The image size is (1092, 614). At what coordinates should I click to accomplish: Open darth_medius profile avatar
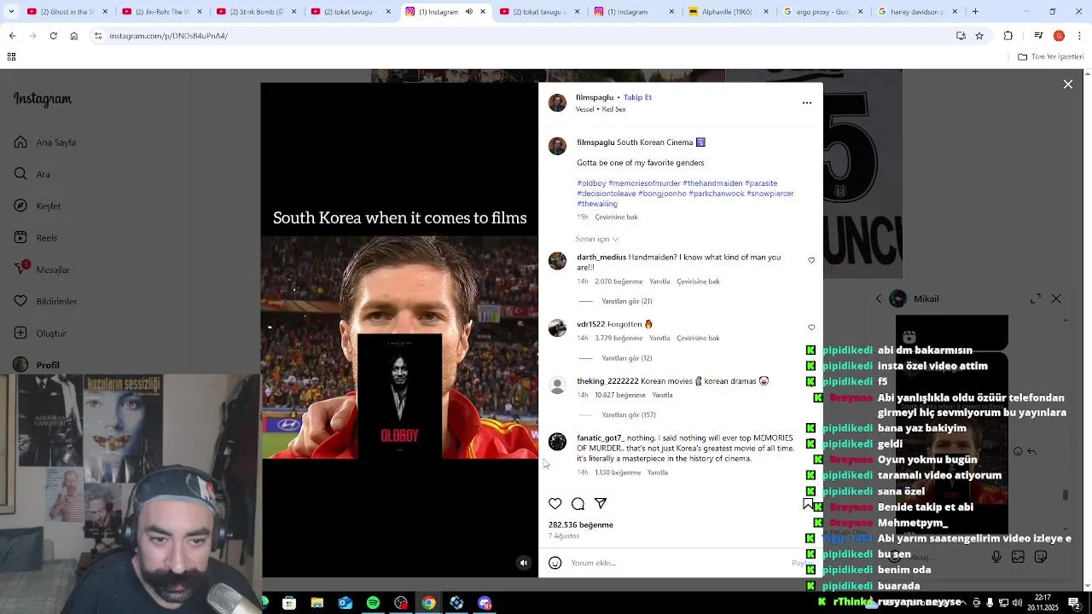[557, 261]
